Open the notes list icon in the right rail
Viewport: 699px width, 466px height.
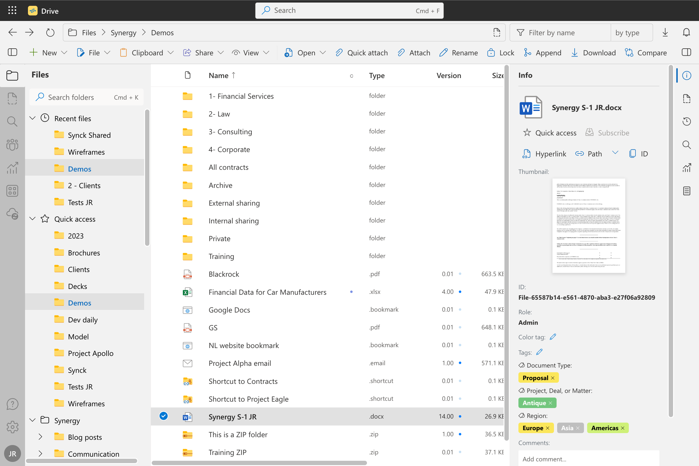pos(686,191)
